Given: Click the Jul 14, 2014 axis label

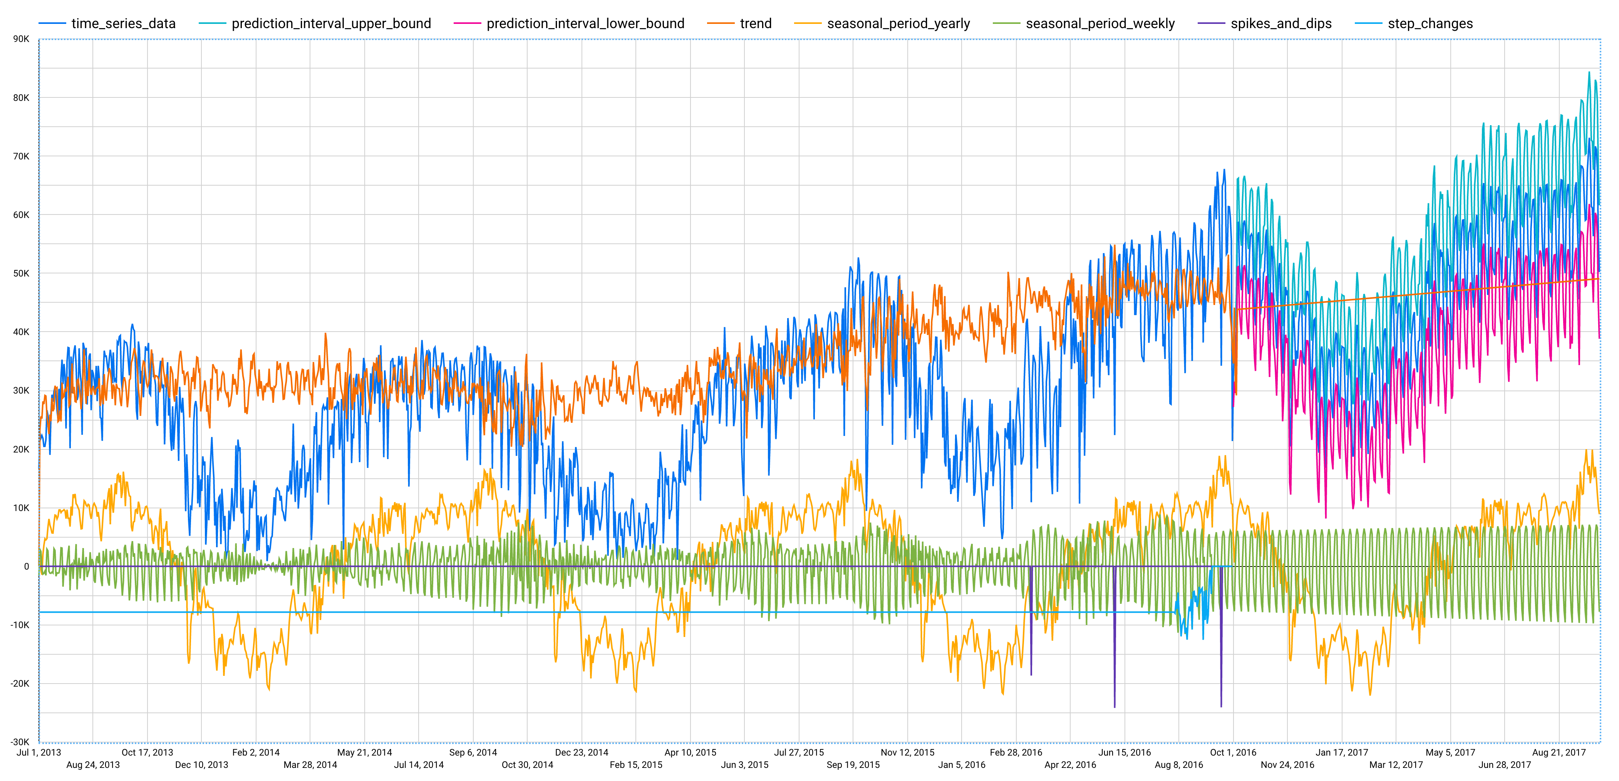Looking at the screenshot, I should click(x=419, y=765).
